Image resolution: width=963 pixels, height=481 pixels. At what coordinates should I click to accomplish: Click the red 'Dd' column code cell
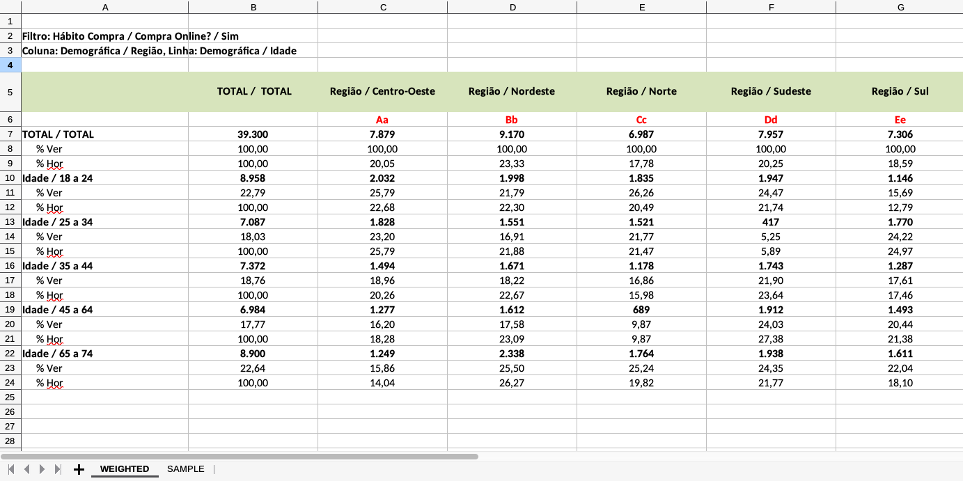pos(771,120)
